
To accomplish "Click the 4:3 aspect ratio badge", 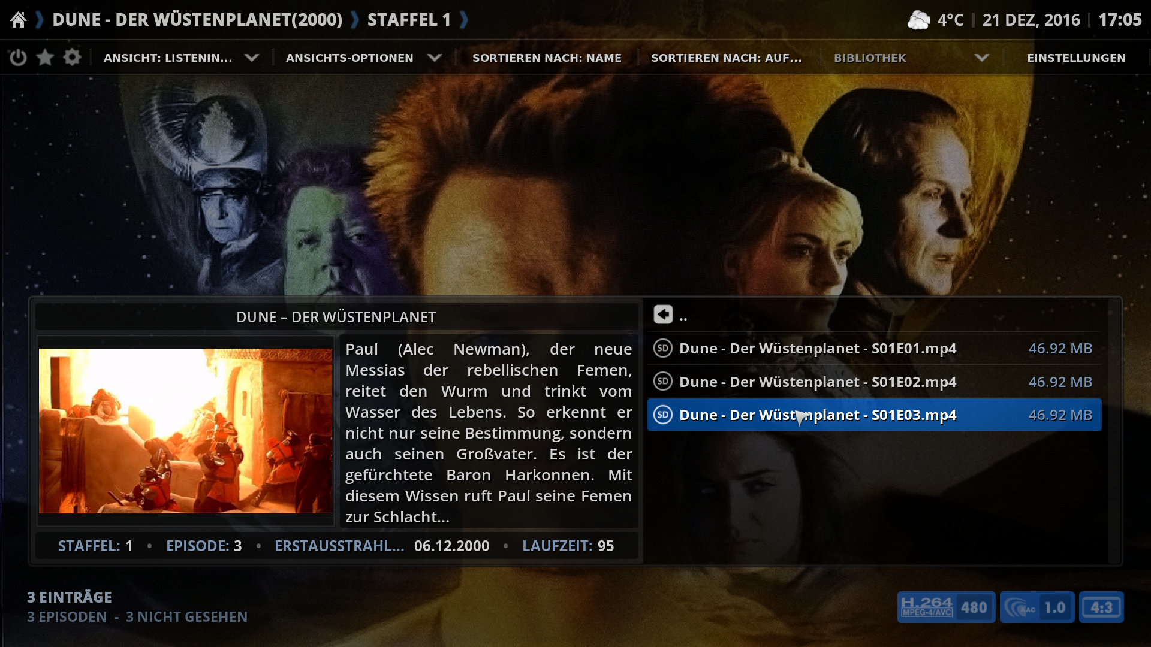I will 1101,607.
